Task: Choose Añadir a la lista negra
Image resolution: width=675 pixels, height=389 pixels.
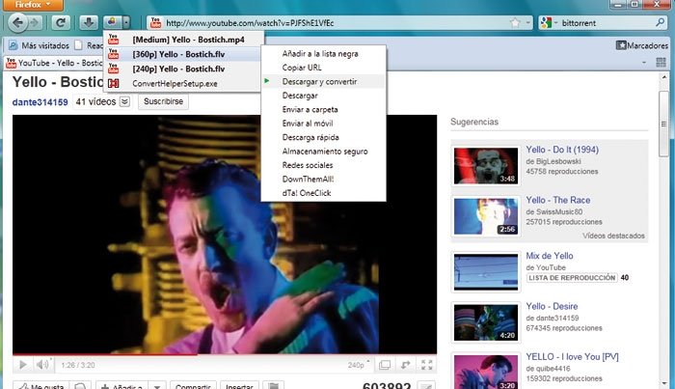Action: [x=323, y=54]
